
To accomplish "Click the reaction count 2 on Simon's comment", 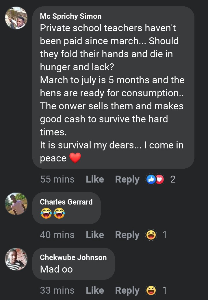I will tap(173, 179).
